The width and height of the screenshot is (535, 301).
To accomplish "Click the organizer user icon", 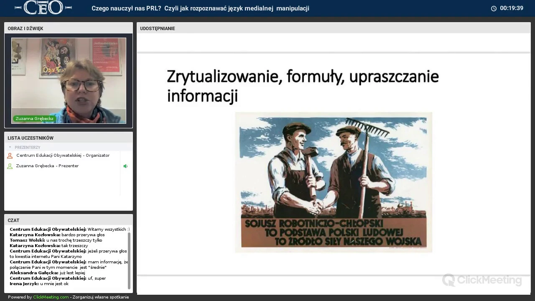I will pyautogui.click(x=10, y=156).
